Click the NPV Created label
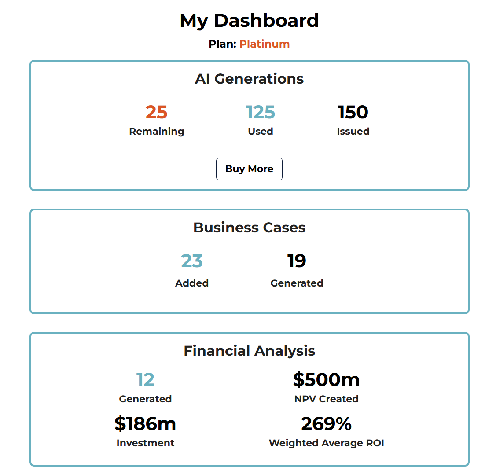 pyautogui.click(x=326, y=399)
